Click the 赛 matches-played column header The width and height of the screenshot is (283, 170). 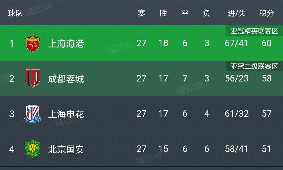[x=141, y=13]
